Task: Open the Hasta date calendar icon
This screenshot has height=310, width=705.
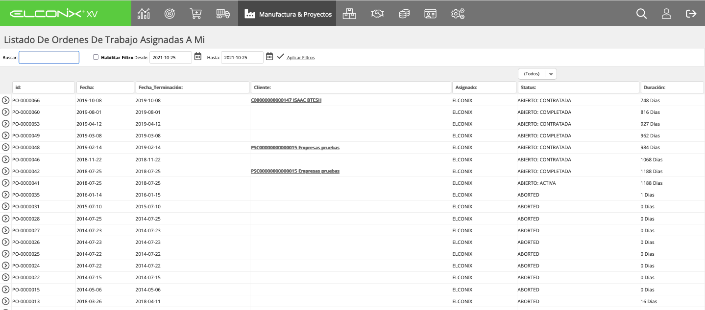Action: pos(269,57)
